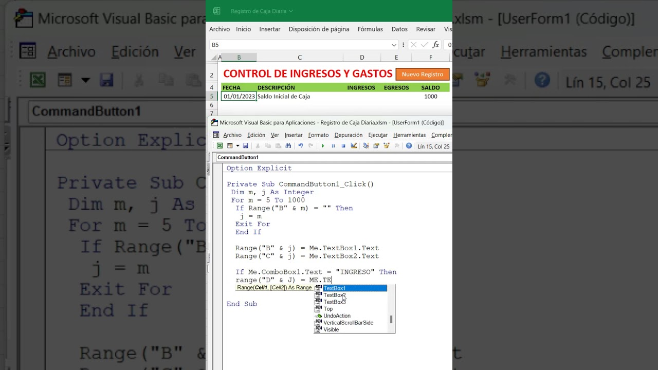The width and height of the screenshot is (658, 370).
Task: Click the autocomplete list scrollbar thumb
Action: click(391, 319)
